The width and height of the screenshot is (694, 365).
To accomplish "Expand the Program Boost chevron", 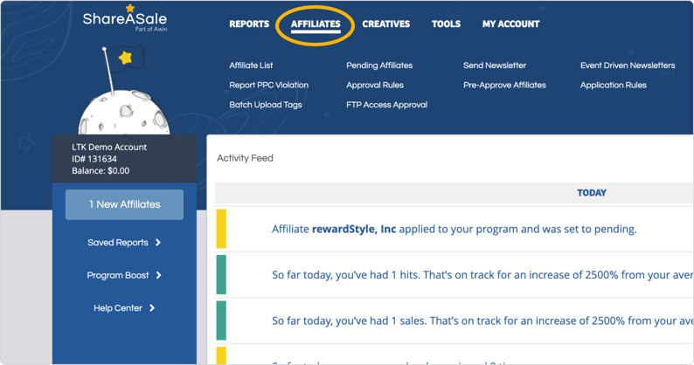I will tap(158, 275).
